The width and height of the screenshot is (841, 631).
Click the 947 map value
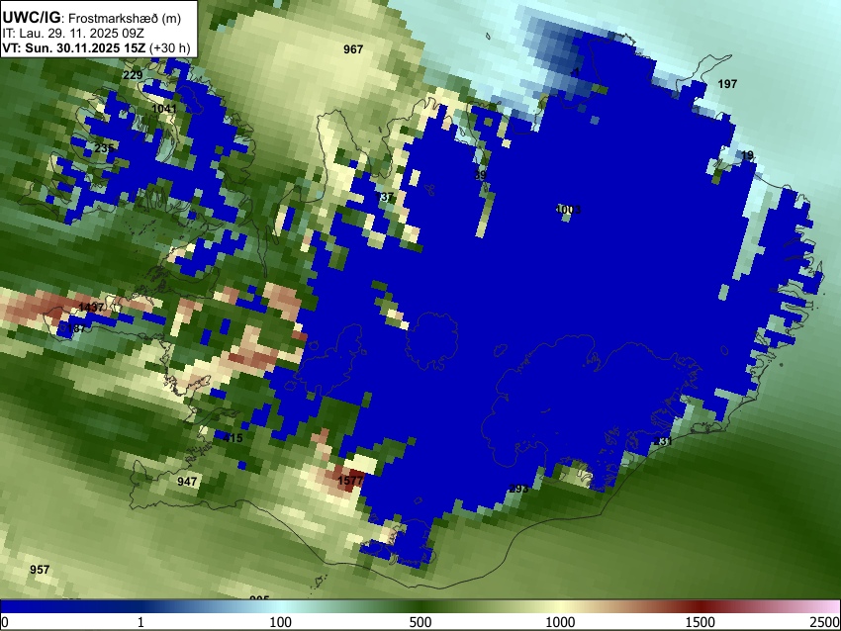[187, 481]
